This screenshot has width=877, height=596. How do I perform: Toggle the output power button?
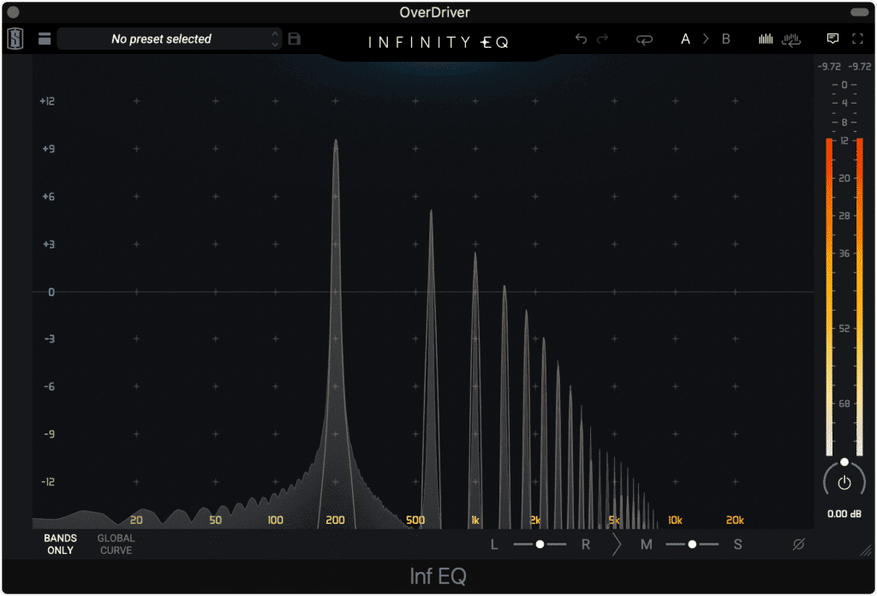(844, 482)
